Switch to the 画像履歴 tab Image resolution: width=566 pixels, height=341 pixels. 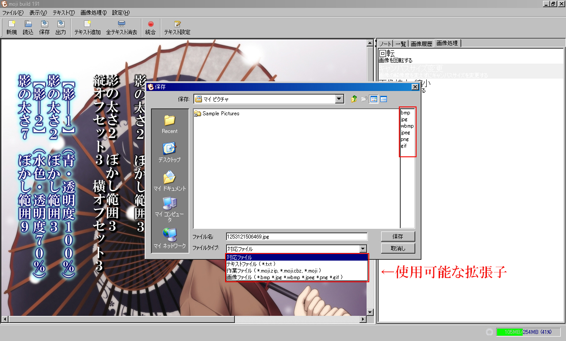coord(421,44)
